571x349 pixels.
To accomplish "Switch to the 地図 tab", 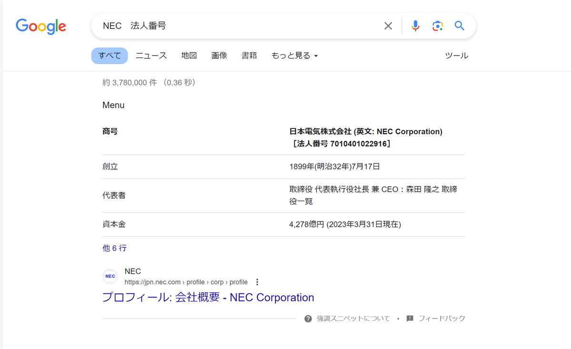I will coord(189,56).
